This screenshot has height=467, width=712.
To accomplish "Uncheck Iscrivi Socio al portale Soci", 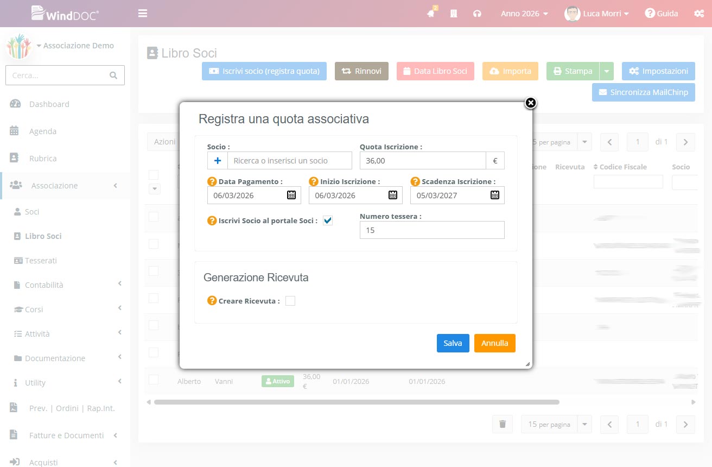I will (327, 220).
